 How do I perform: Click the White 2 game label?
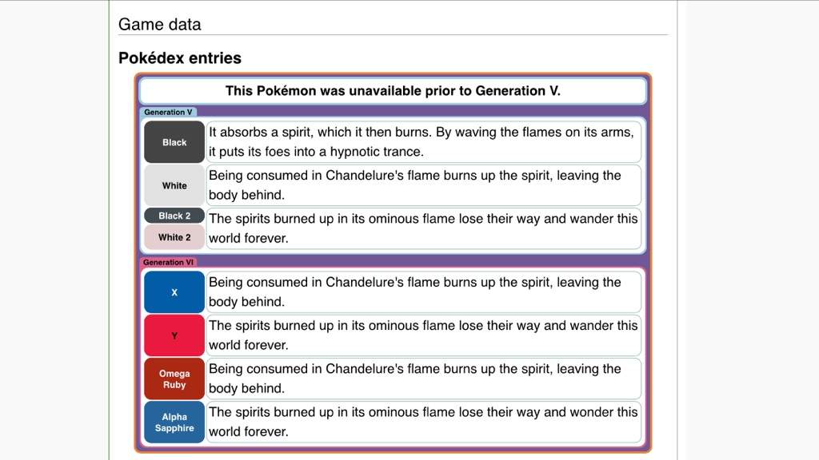174,237
